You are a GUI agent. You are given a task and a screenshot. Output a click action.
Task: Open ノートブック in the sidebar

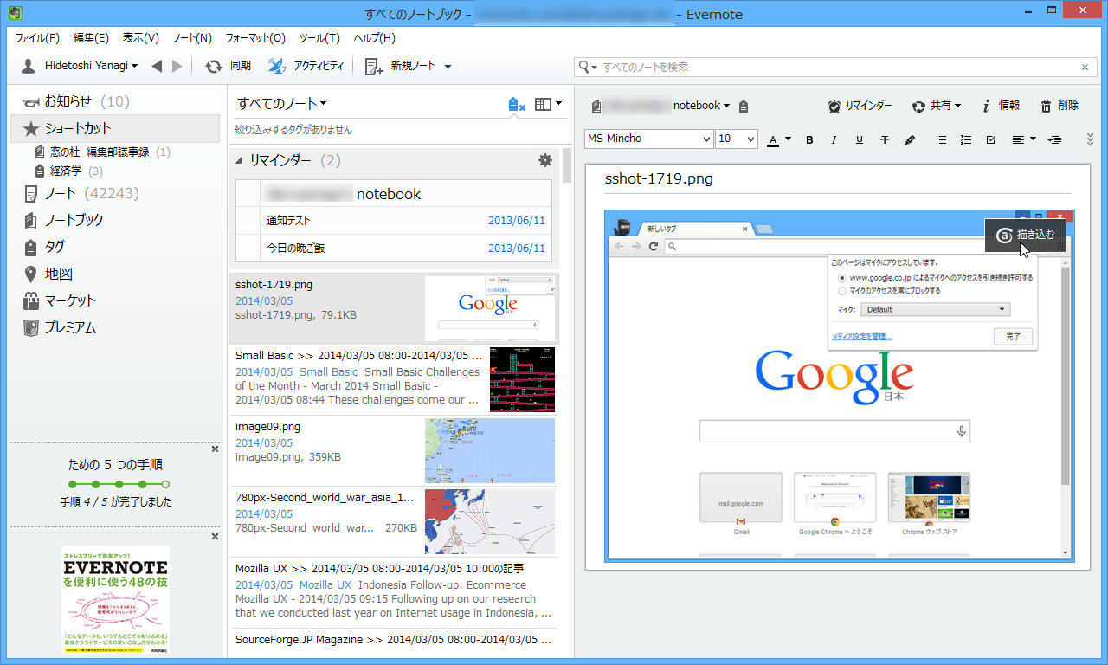click(x=62, y=220)
